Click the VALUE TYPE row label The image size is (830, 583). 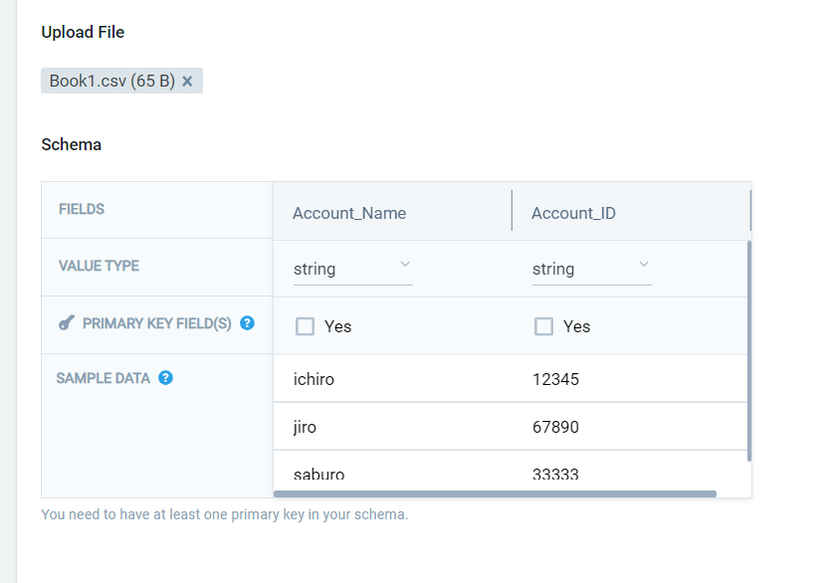pos(99,266)
